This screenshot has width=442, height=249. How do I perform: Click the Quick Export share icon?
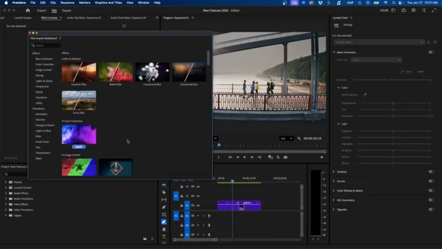[403, 11]
